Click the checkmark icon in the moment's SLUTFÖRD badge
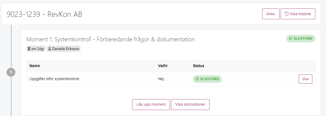 290,39
